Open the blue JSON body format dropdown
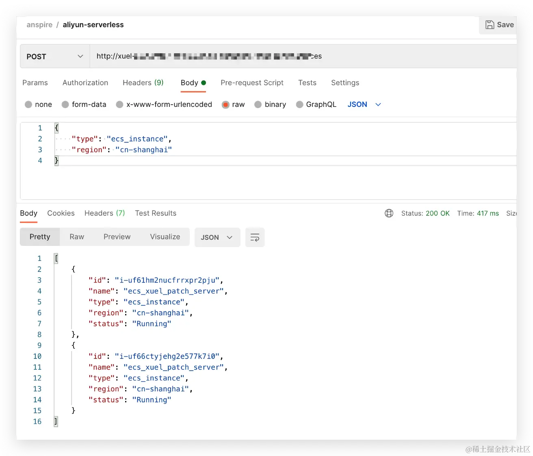This screenshot has height=456, width=533. [x=364, y=104]
